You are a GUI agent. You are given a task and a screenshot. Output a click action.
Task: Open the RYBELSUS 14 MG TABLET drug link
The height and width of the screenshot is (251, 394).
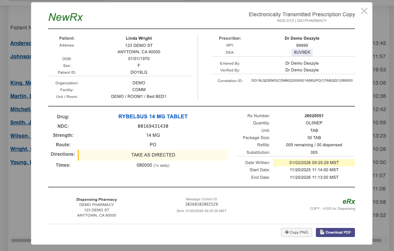[x=153, y=116]
